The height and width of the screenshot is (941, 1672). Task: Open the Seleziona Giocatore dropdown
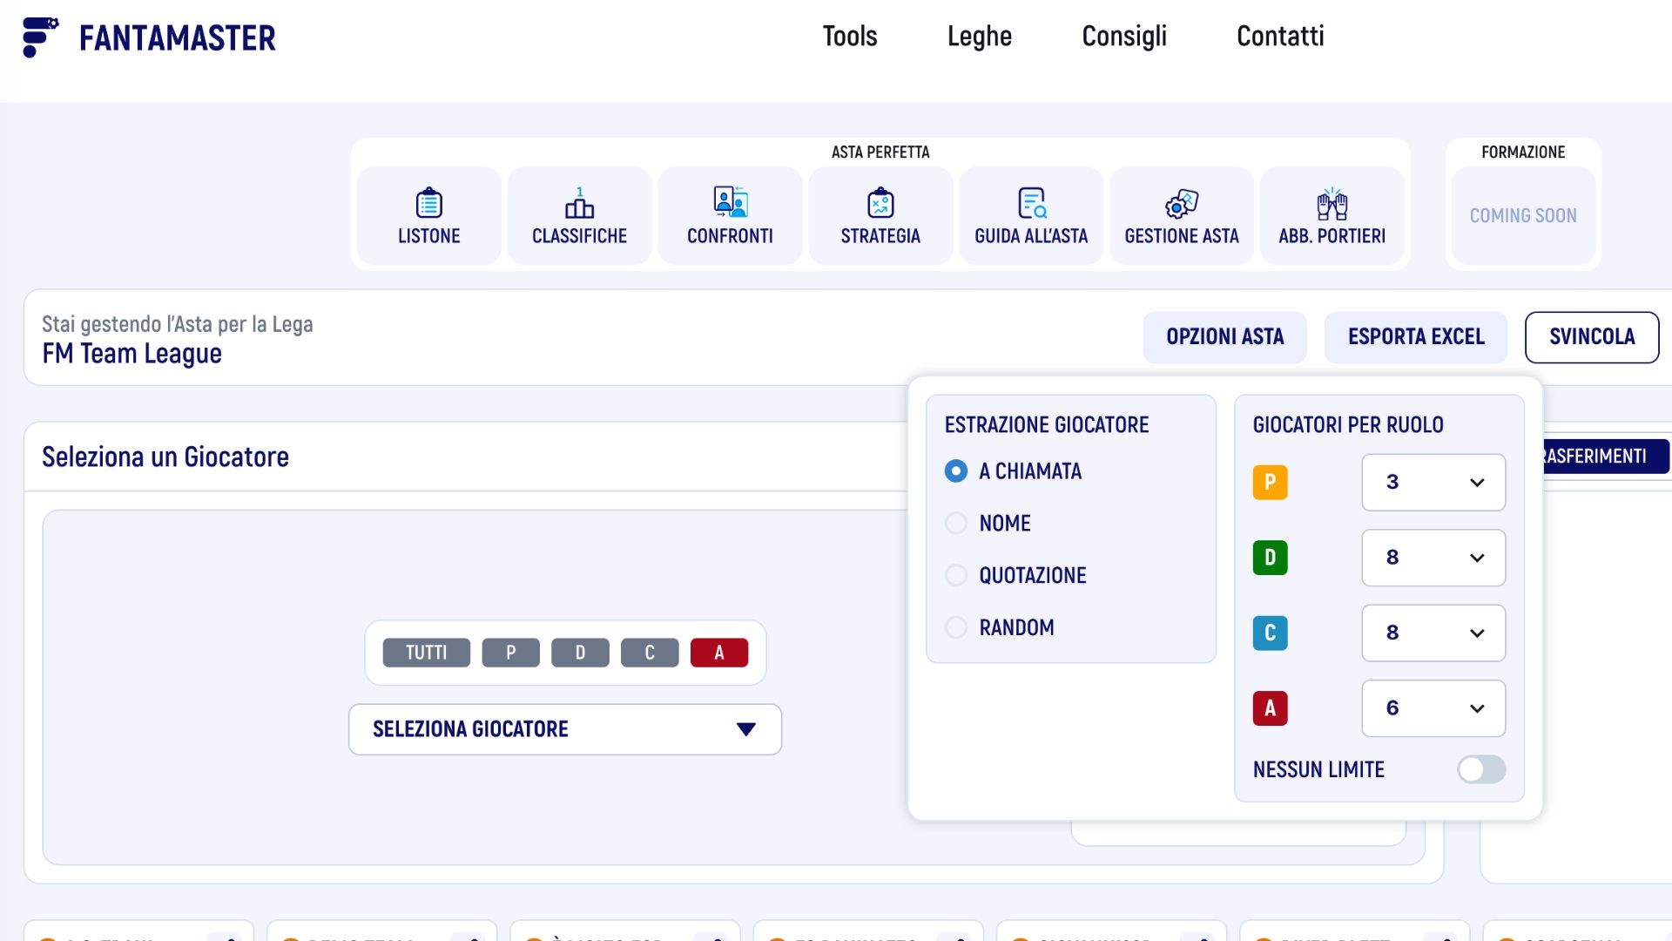coord(564,729)
